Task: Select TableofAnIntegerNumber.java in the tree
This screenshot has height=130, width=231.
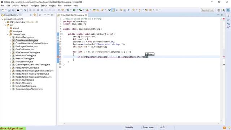Action: coord(29,89)
